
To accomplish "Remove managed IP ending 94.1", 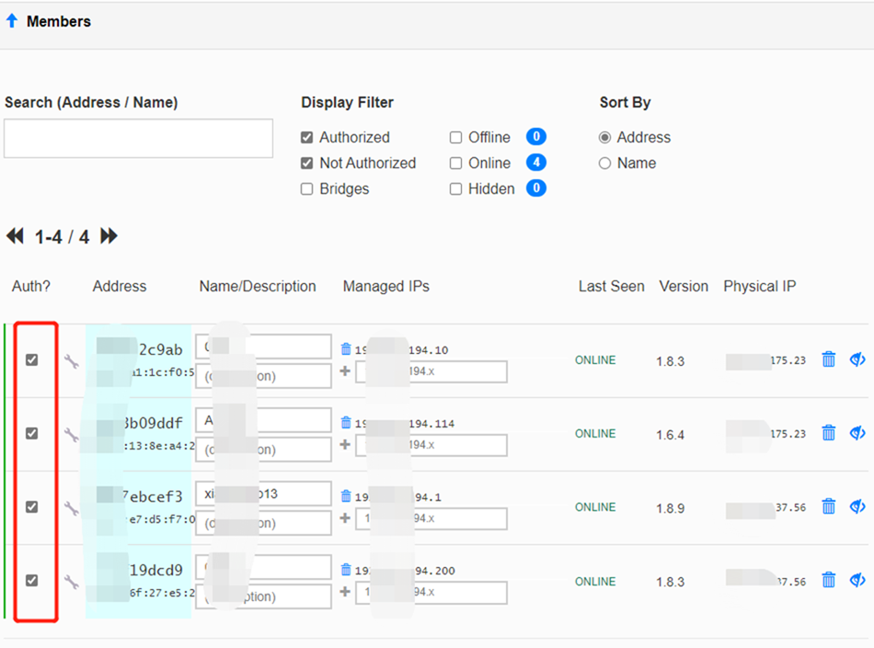I will (x=346, y=495).
